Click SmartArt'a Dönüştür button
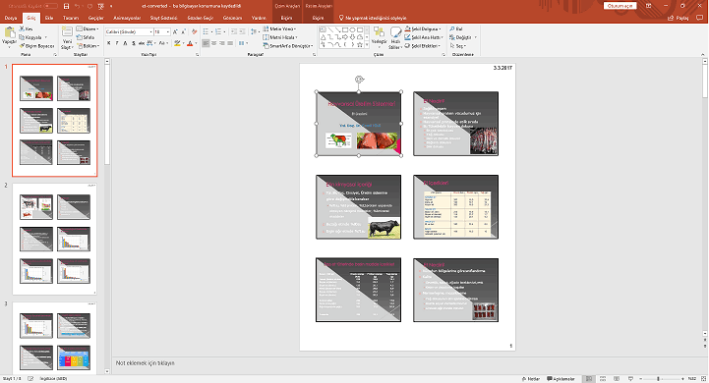709x383 pixels. pos(288,46)
